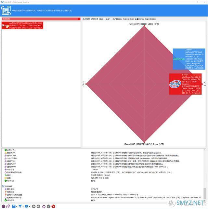This screenshot has height=209, width=208.
Task: Click the copy results icon
Action: click(x=8, y=206)
